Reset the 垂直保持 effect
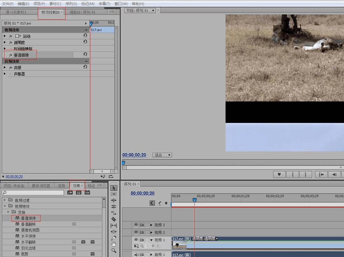The width and height of the screenshot is (344, 257). pyautogui.click(x=85, y=54)
